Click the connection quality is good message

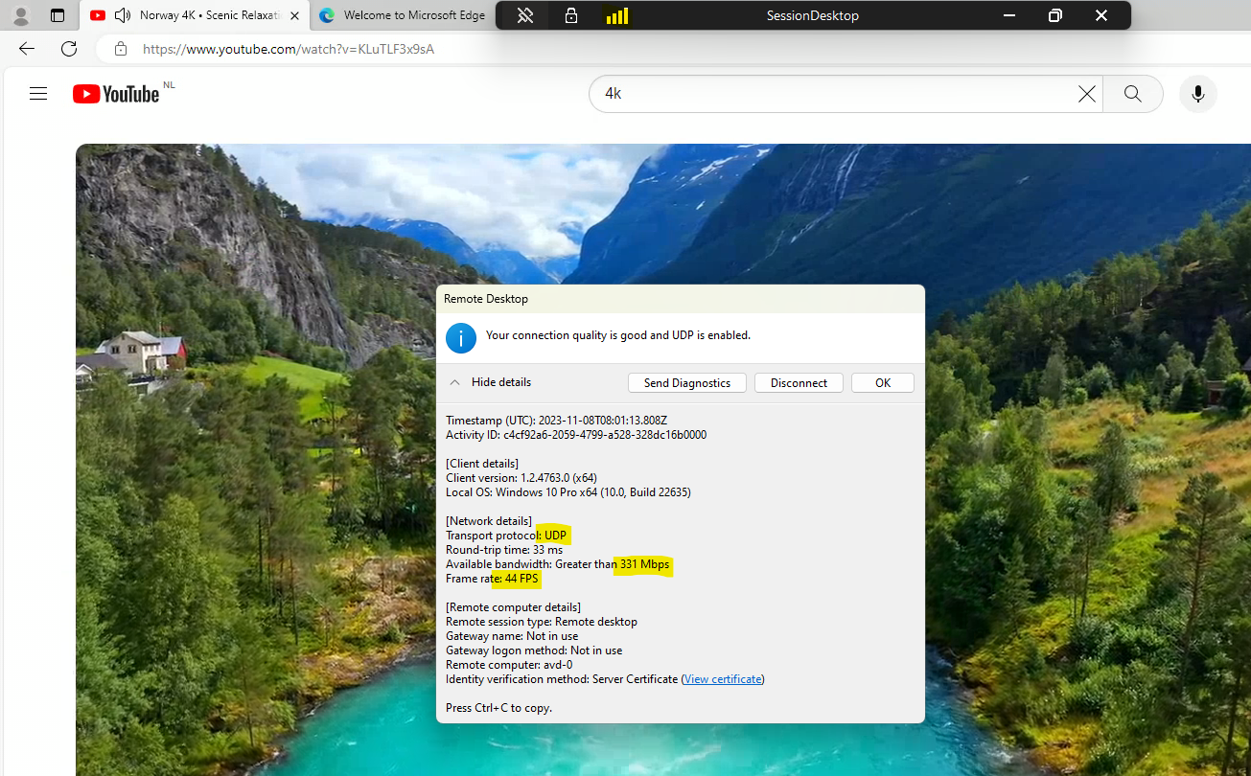coord(618,335)
